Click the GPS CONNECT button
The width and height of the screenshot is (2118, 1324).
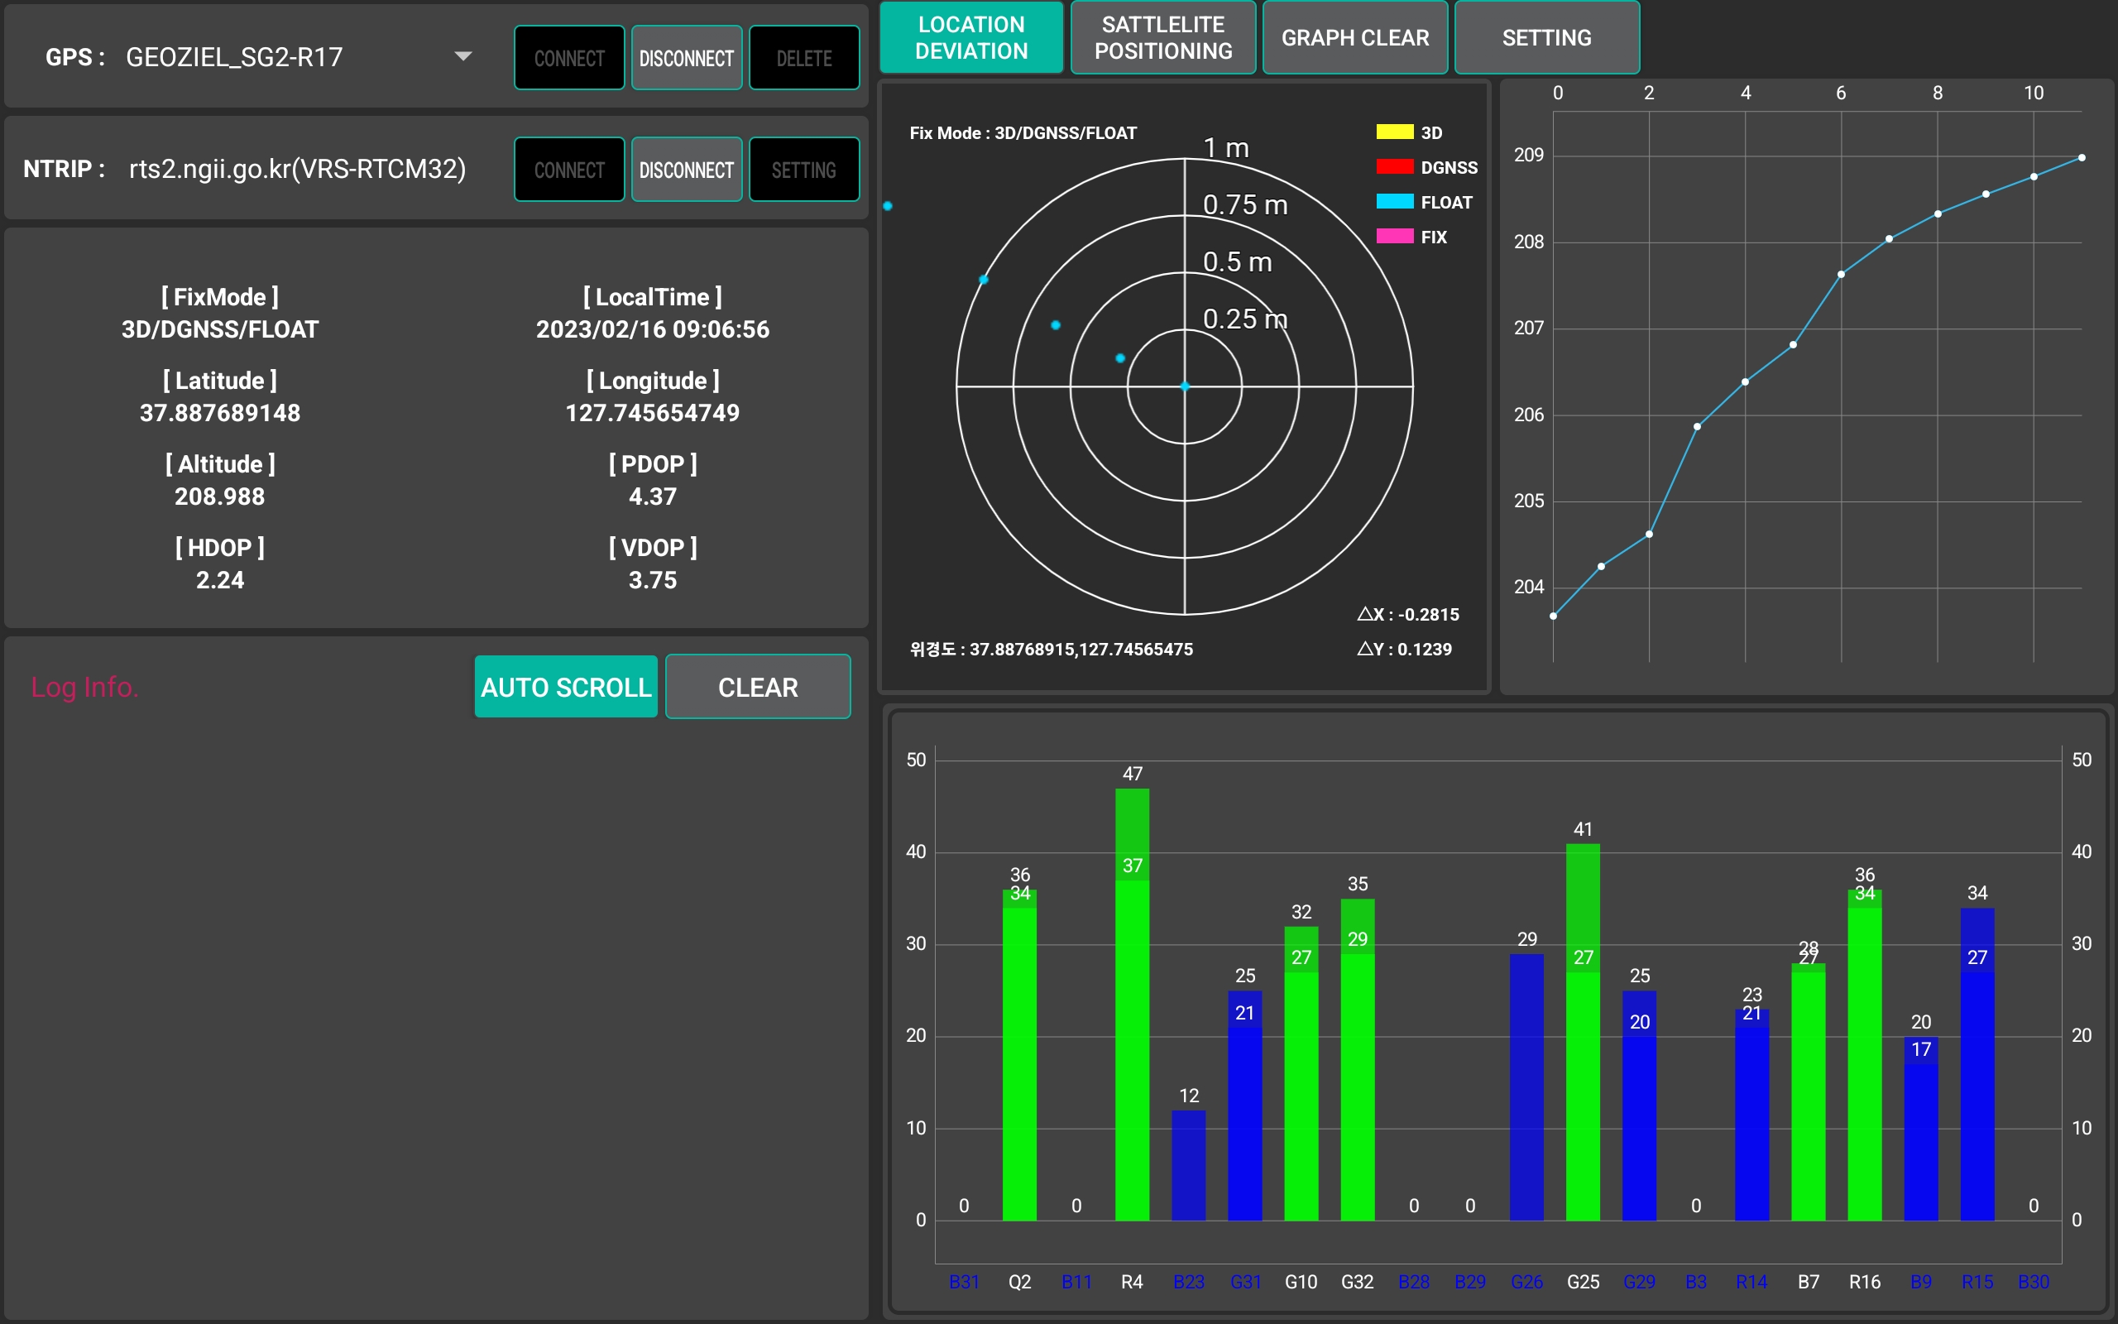click(569, 58)
